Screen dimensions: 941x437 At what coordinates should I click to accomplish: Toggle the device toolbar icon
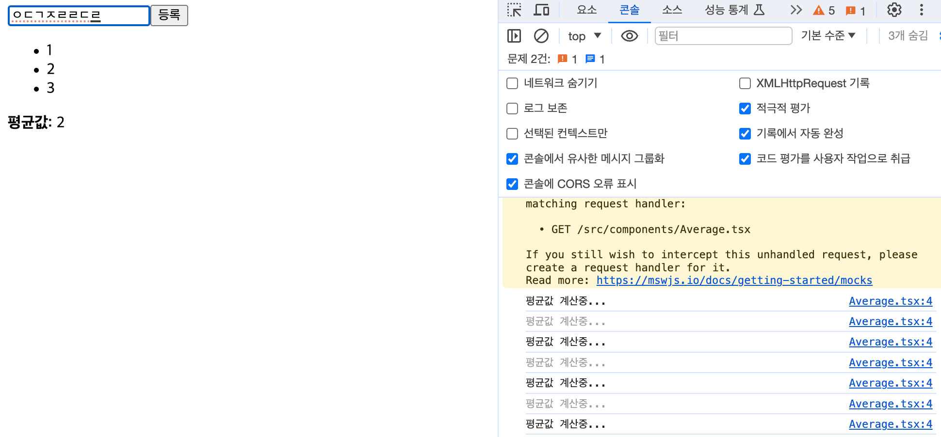click(x=541, y=10)
